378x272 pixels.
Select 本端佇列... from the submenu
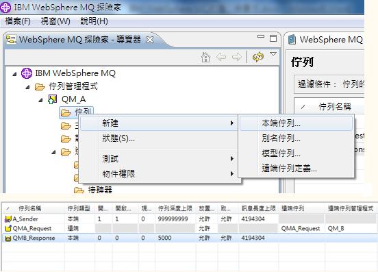pyautogui.click(x=297, y=123)
